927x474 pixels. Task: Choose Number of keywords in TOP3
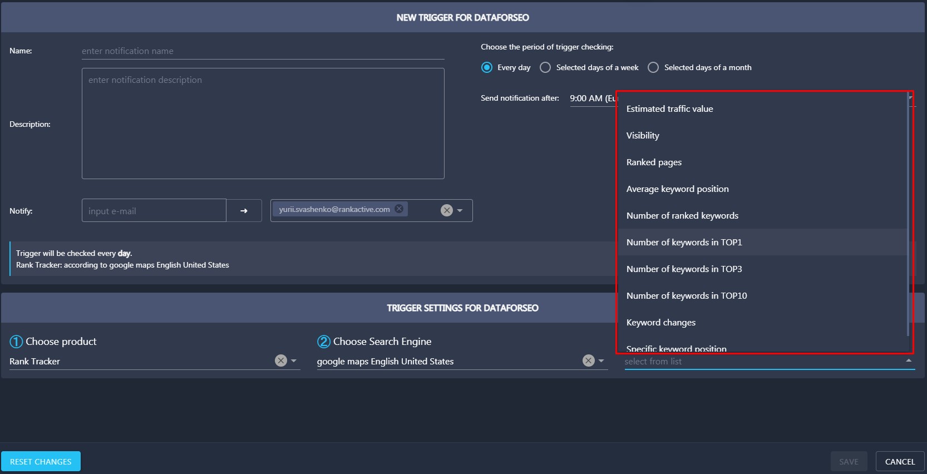pyautogui.click(x=762, y=269)
